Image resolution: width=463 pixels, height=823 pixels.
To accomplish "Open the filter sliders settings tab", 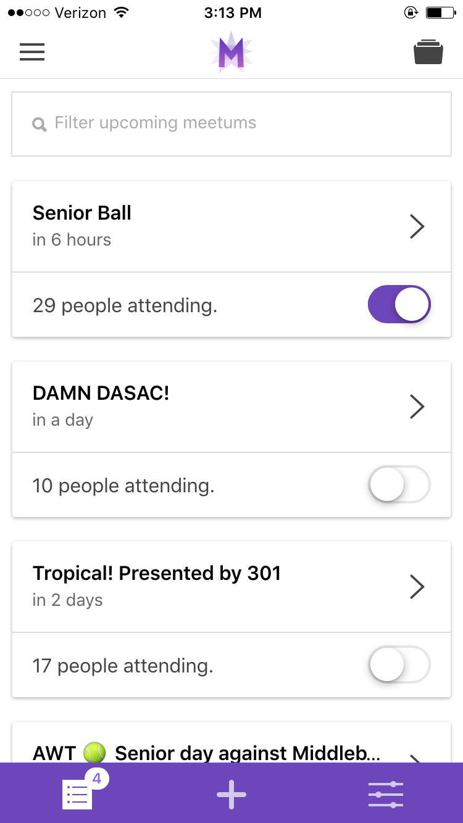I will point(386,795).
